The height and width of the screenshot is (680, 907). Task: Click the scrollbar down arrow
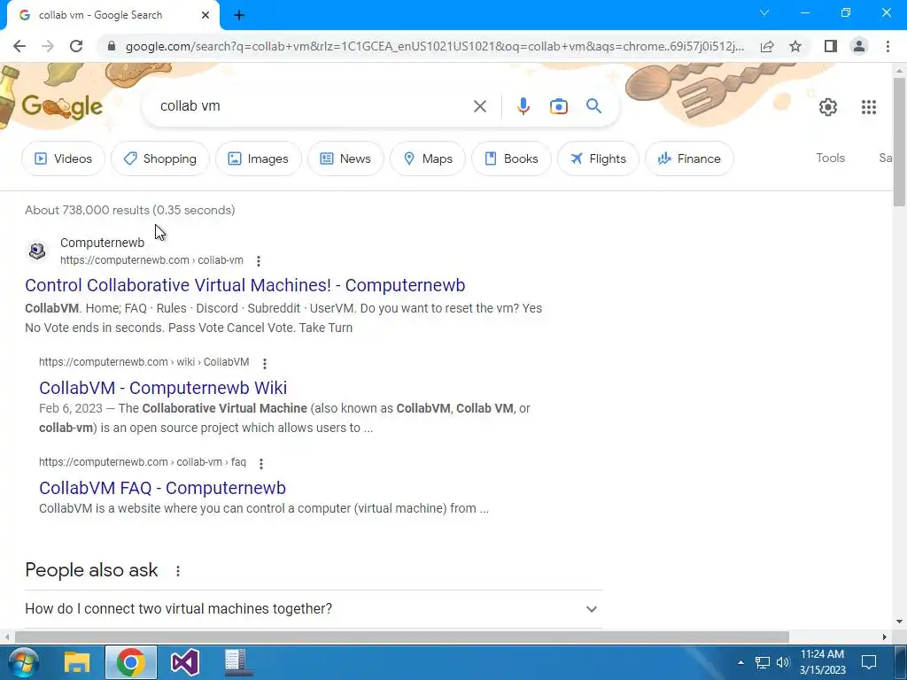[899, 622]
